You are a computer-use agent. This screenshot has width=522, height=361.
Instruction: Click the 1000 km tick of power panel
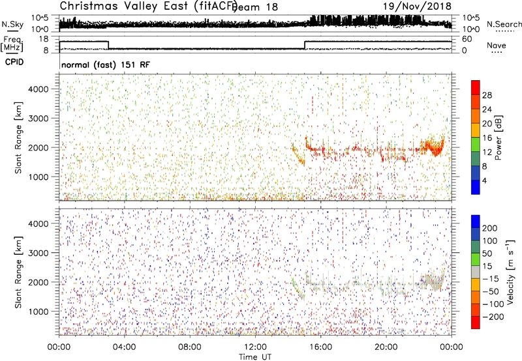(x=38, y=177)
